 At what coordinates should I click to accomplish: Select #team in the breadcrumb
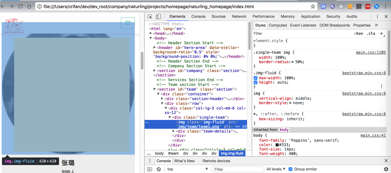(x=173, y=153)
